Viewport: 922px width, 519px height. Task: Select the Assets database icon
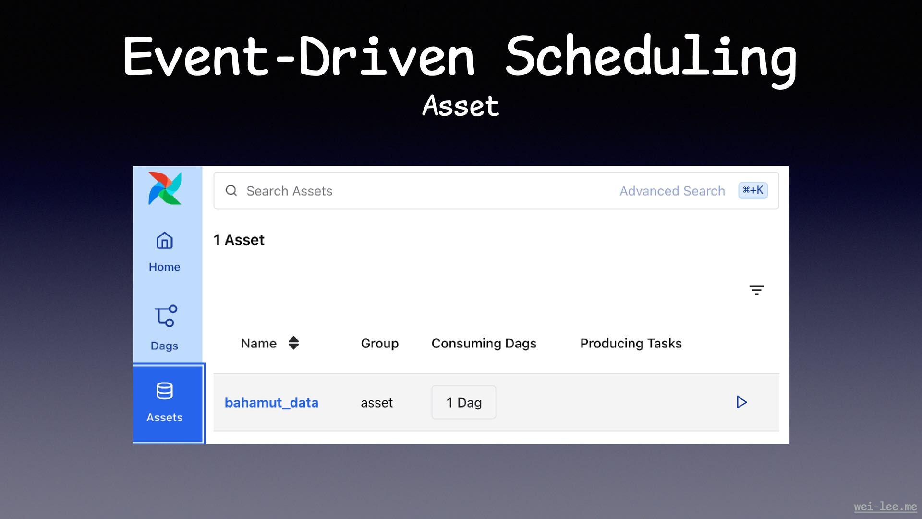[165, 391]
